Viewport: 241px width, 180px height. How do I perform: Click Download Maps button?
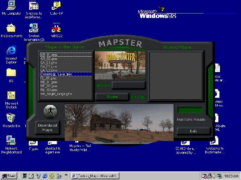(47, 127)
